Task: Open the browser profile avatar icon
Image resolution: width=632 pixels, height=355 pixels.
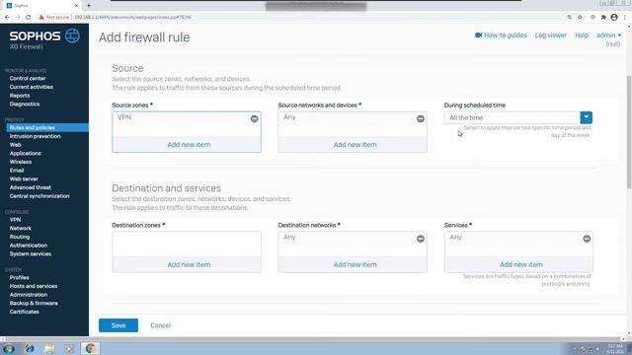Action: click(614, 18)
